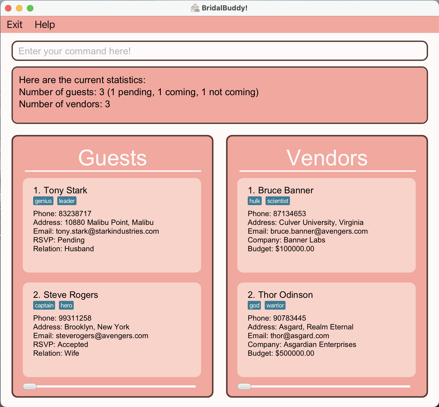Click Company: Asgardian Enterprises line
Screen dimensions: 439x407
pos(302,344)
